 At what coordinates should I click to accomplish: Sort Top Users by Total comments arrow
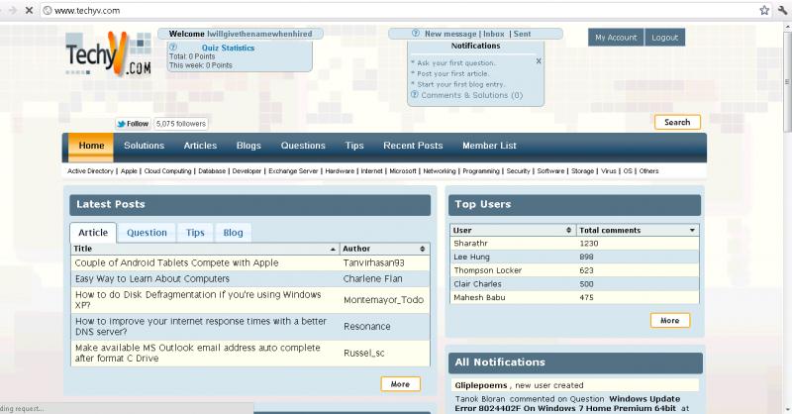(692, 230)
